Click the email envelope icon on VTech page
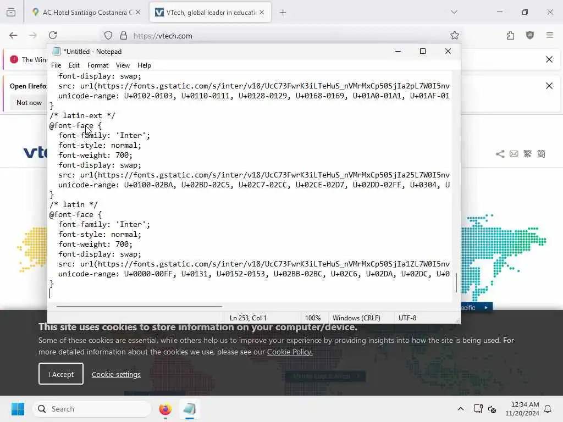 pos(514,154)
